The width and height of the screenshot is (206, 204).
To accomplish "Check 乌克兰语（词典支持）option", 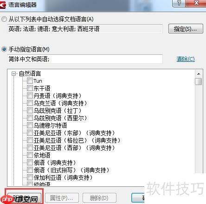I will (x=30, y=103).
